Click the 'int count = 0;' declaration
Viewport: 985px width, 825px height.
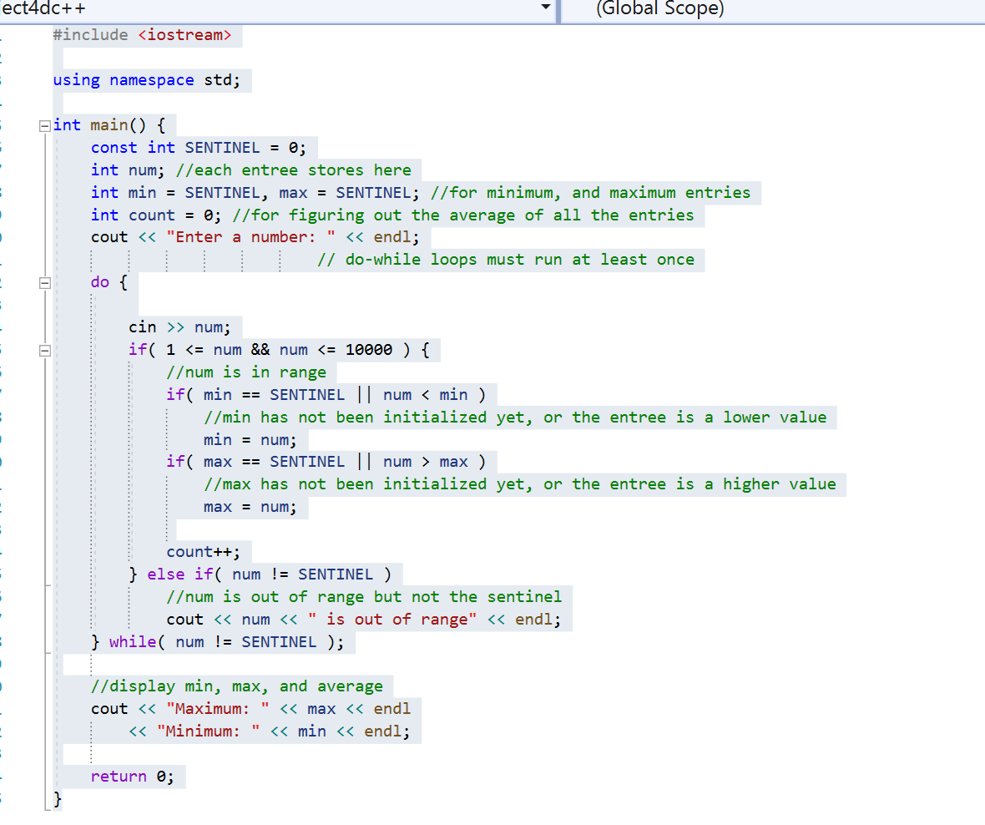click(x=156, y=215)
